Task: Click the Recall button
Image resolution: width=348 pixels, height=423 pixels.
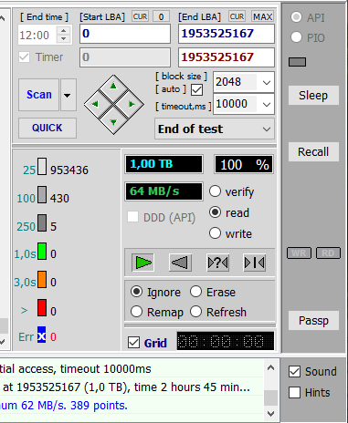Action: pos(313,151)
